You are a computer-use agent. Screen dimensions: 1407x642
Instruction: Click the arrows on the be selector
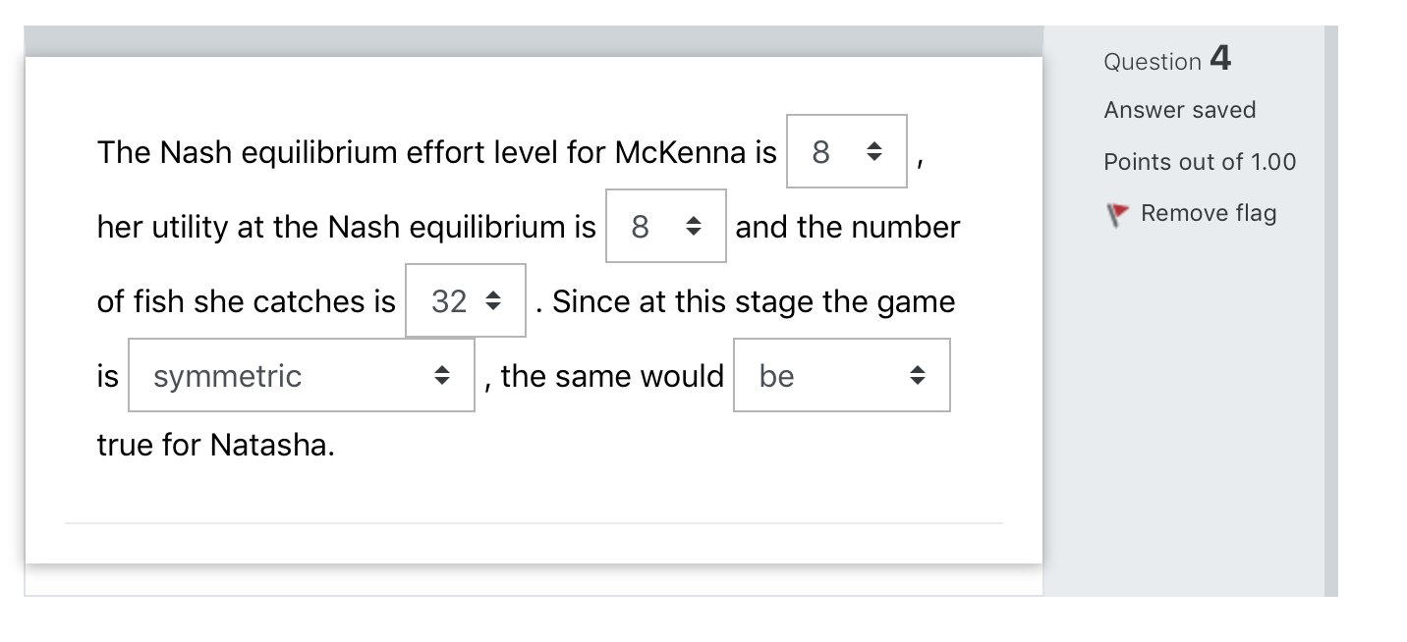[917, 376]
